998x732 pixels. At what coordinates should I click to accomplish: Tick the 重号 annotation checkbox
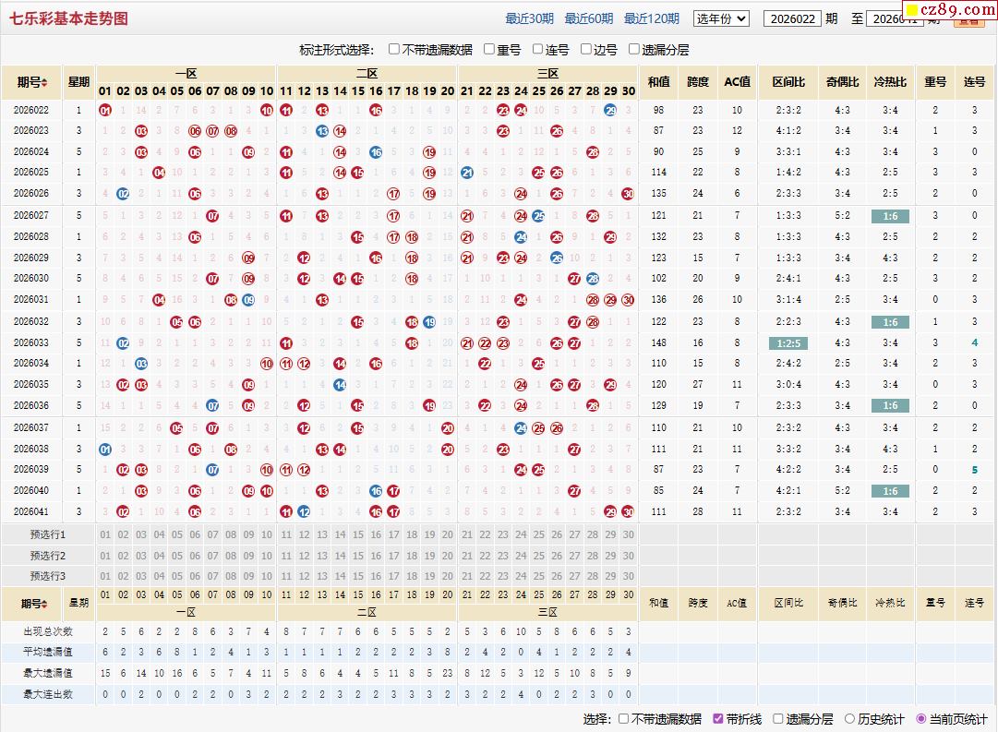pos(488,49)
